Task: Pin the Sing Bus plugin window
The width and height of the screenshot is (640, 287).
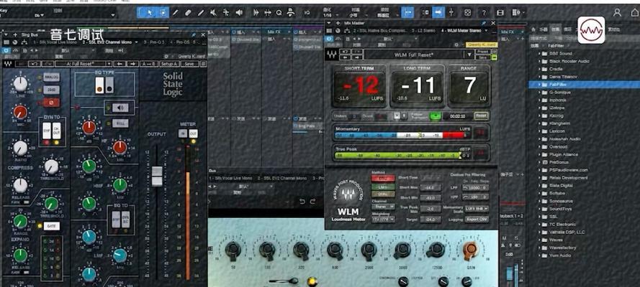Action: click(194, 35)
